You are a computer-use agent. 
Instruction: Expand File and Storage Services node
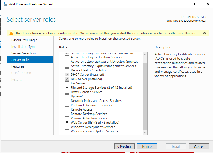click(x=62, y=88)
